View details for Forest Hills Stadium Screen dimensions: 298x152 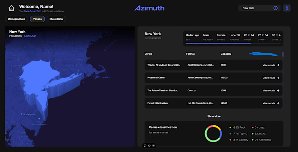point(271,103)
